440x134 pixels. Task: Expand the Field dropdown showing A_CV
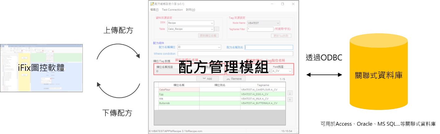290,71
